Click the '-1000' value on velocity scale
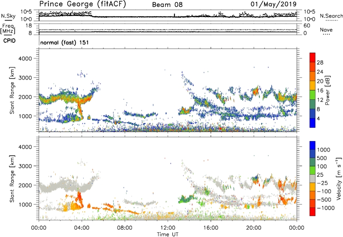Screen dimensions: 343x237 [325, 208]
